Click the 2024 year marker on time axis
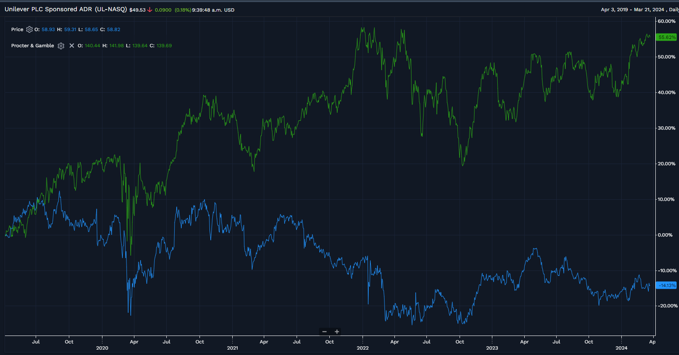The height and width of the screenshot is (355, 679). coord(621,348)
